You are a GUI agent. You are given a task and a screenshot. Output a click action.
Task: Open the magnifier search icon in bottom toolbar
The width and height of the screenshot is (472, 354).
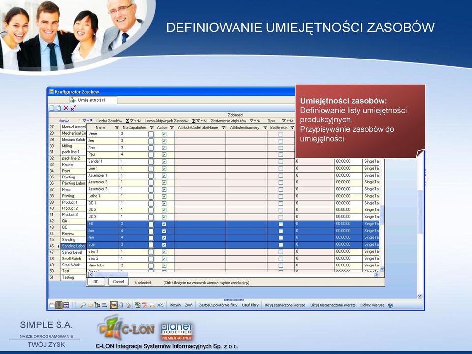(x=83, y=305)
